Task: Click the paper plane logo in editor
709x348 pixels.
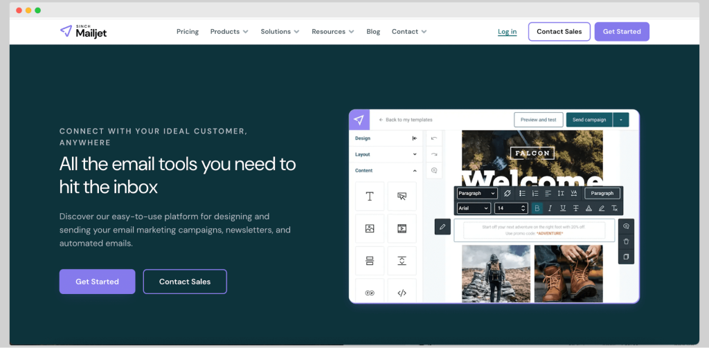Action: point(359,120)
